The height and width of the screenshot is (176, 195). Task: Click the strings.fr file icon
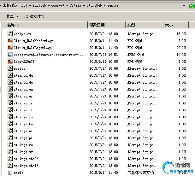pos(10,103)
